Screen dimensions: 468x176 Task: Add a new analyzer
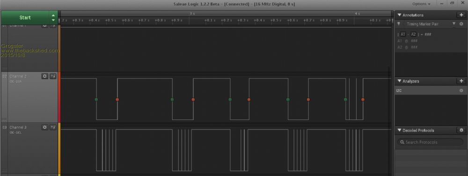point(461,81)
